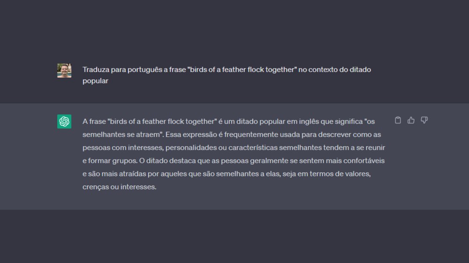Click the word "confortáveis" in the response
The image size is (469, 263).
[x=365, y=161]
